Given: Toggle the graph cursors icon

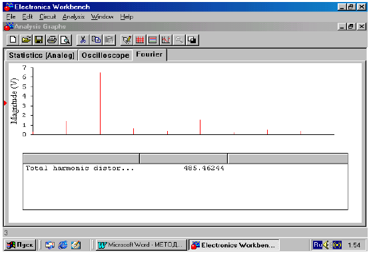Looking at the screenshot, I should coord(166,40).
